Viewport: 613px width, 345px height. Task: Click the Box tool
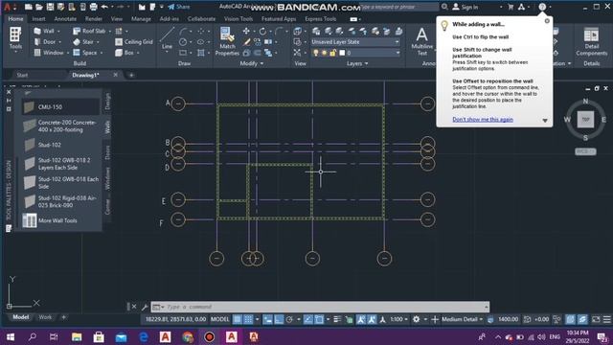[x=125, y=53]
